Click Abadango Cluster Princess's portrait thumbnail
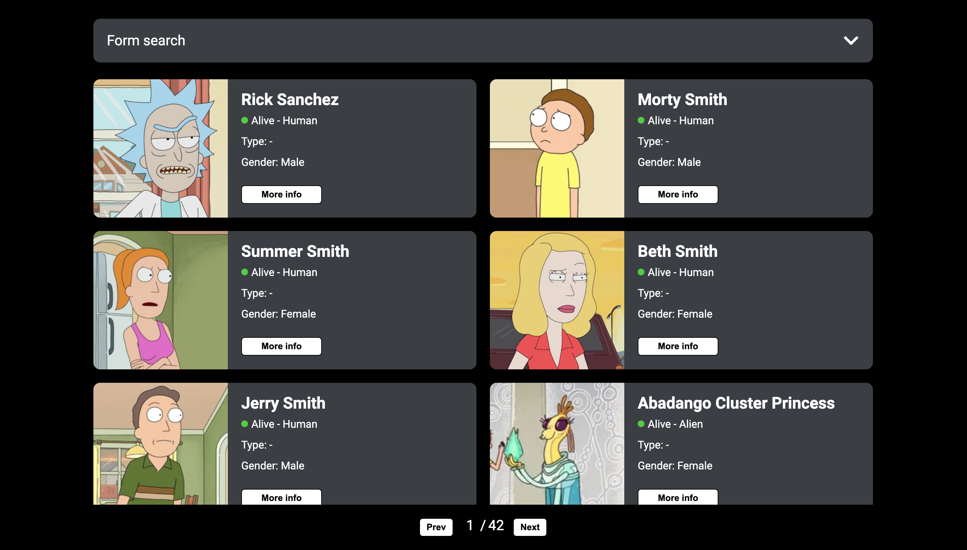The width and height of the screenshot is (967, 550). click(x=557, y=444)
